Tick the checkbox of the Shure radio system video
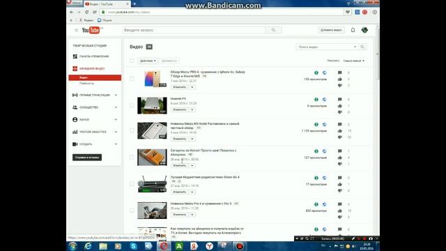This screenshot has width=446, height=251. pyautogui.click(x=132, y=184)
